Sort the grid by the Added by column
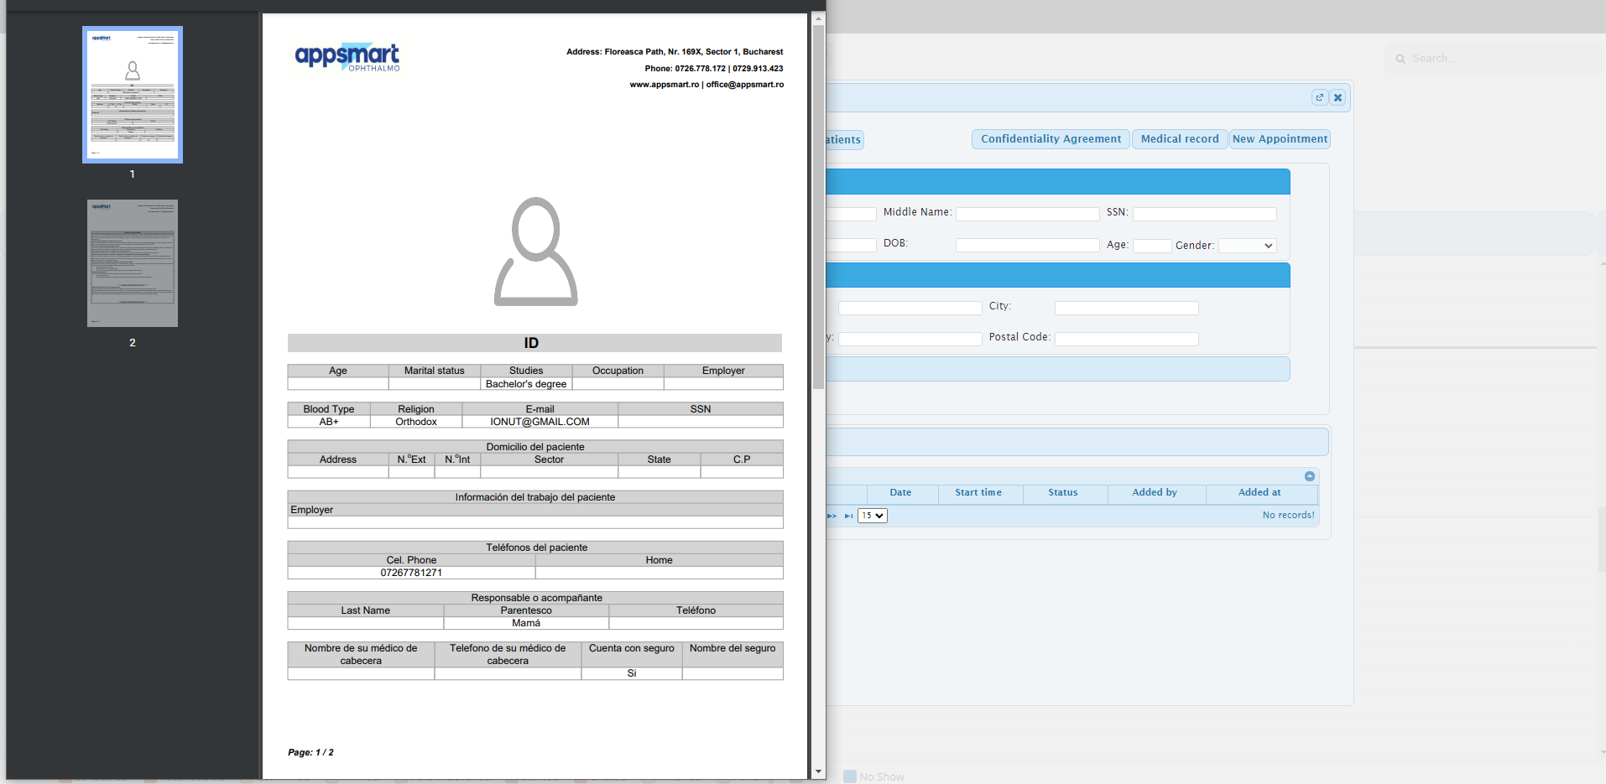 coord(1155,493)
